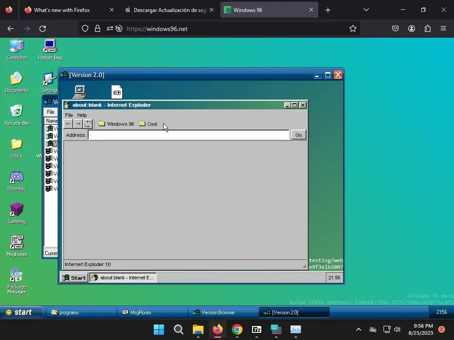Image resolution: width=454 pixels, height=340 pixels.
Task: Switch to Version Browser taskbar item
Action: [223, 313]
